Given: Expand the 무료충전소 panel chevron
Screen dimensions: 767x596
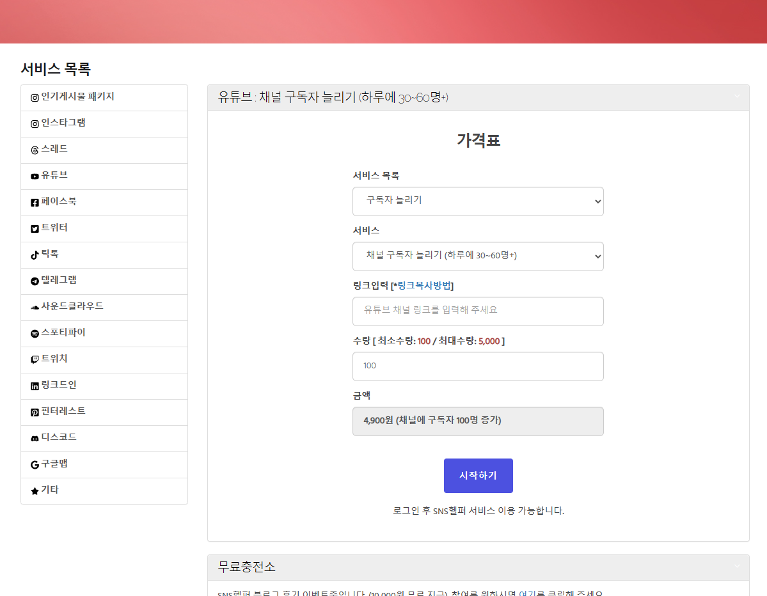Looking at the screenshot, I should [x=737, y=567].
